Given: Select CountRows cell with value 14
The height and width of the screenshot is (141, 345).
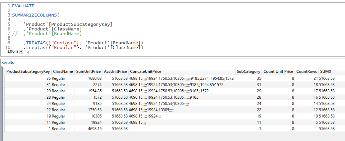Looking at the screenshot, I should pyautogui.click(x=307, y=104).
